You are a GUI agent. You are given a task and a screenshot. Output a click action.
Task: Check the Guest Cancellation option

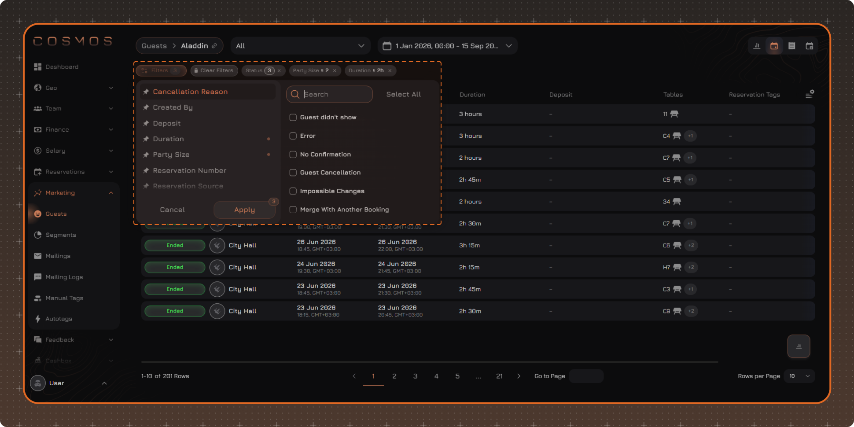point(293,173)
